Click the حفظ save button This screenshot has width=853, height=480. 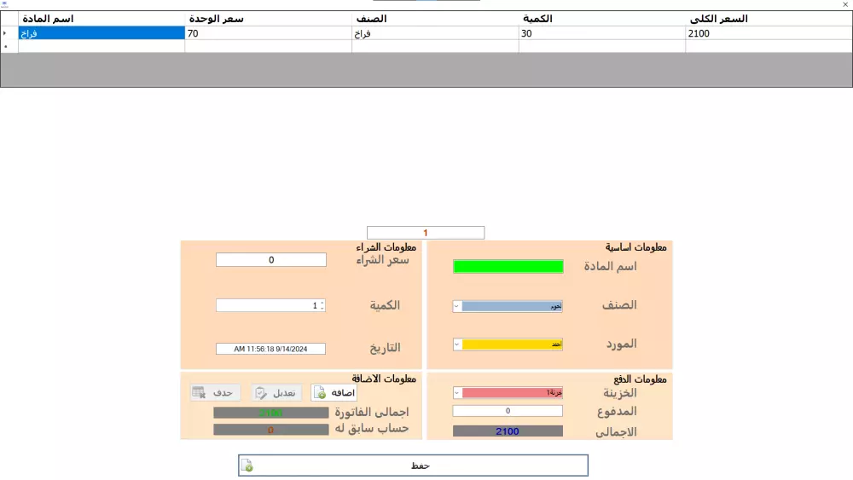[x=413, y=466]
